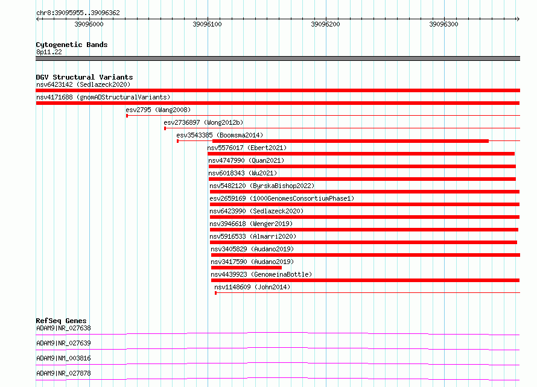The image size is (537, 387).
Task: Open esv3543385 (Boomsma2014) variant
Action: pos(220,135)
